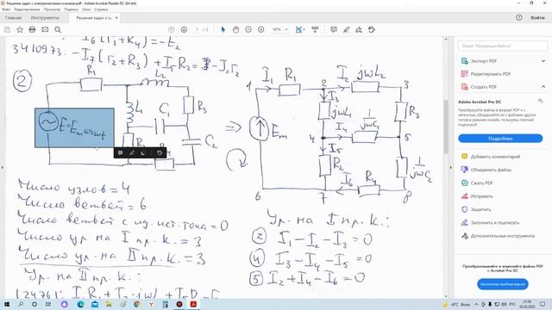Click the page number input field
Screen dimensions: 552x310
[x=198, y=30]
